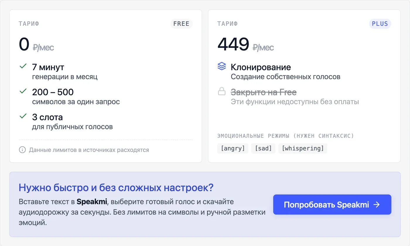Click the text 7 минут
Image resolution: width=410 pixels, height=246 pixels.
pos(48,67)
